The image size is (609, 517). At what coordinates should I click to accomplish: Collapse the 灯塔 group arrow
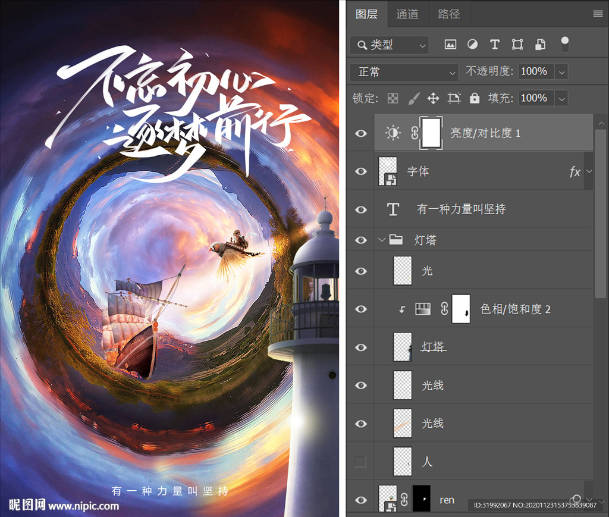pos(381,240)
